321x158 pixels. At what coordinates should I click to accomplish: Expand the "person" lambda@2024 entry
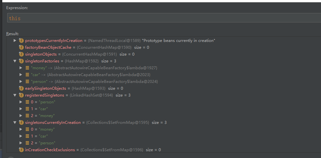click(21, 82)
